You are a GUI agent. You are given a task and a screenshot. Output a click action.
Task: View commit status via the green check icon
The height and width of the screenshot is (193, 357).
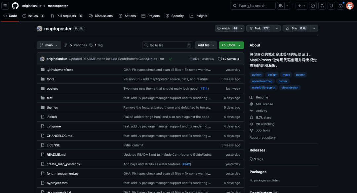[171, 59]
